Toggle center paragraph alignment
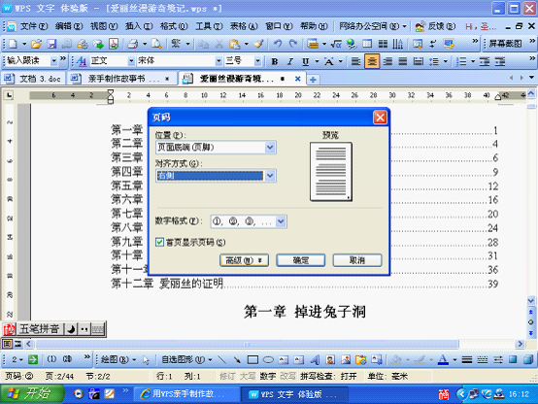Viewport: 538px width, 404px height. click(x=372, y=61)
